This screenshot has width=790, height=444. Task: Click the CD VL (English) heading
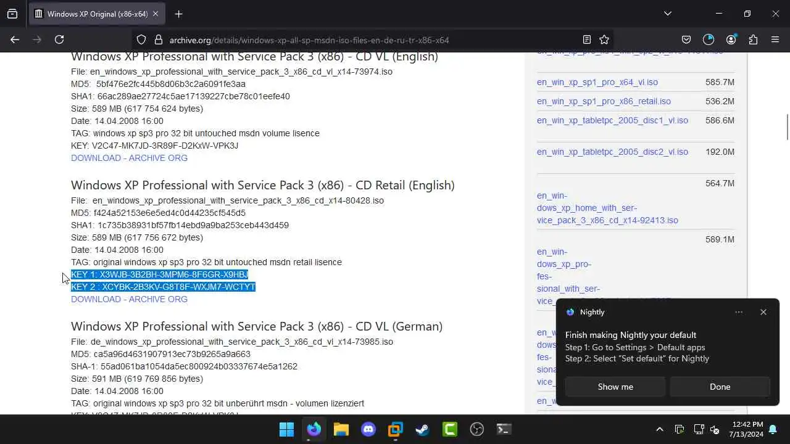[x=254, y=56]
